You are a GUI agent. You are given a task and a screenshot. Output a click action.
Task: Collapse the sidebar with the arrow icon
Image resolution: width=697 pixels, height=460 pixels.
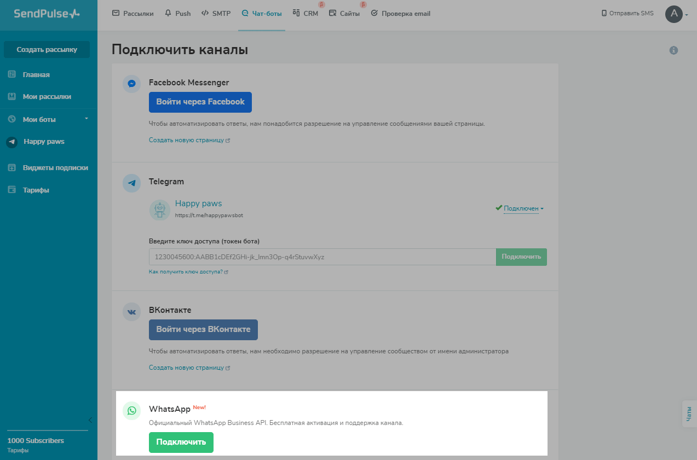click(x=90, y=420)
